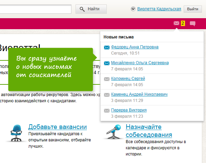This screenshot has height=163, width=206.
Task: Open message from Перерва Виктория
Action: coord(129,110)
